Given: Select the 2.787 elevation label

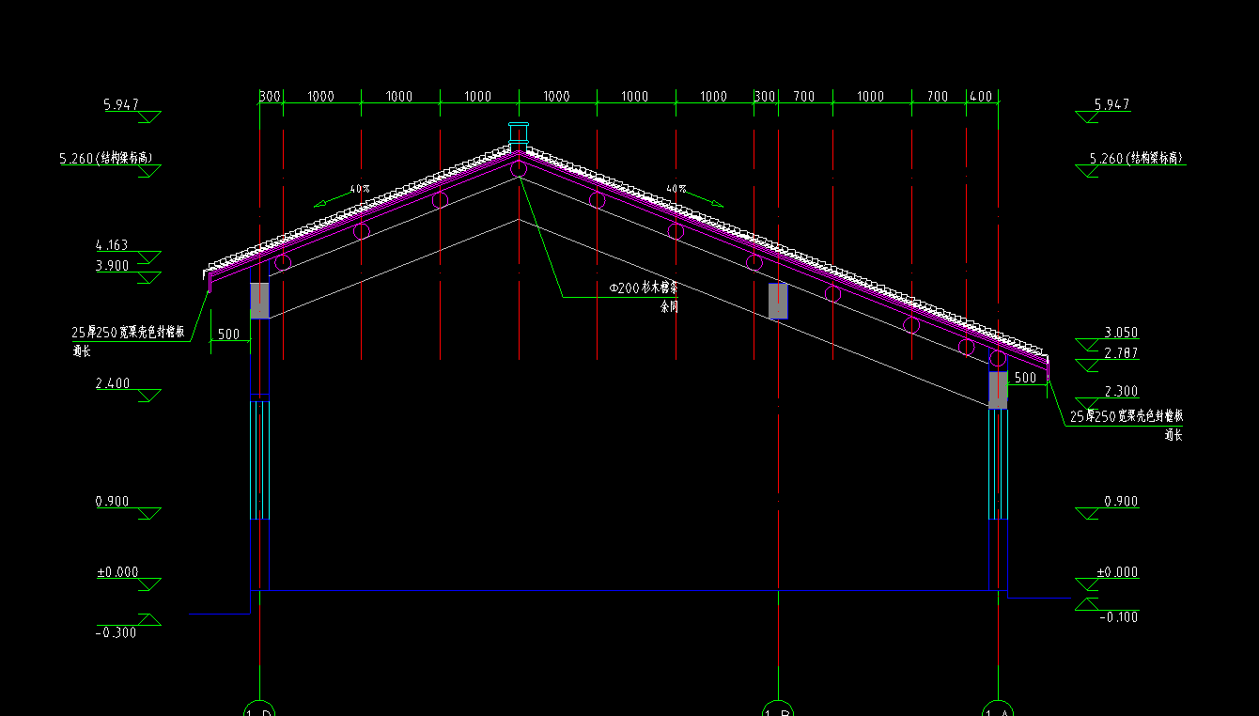Looking at the screenshot, I should [1121, 353].
